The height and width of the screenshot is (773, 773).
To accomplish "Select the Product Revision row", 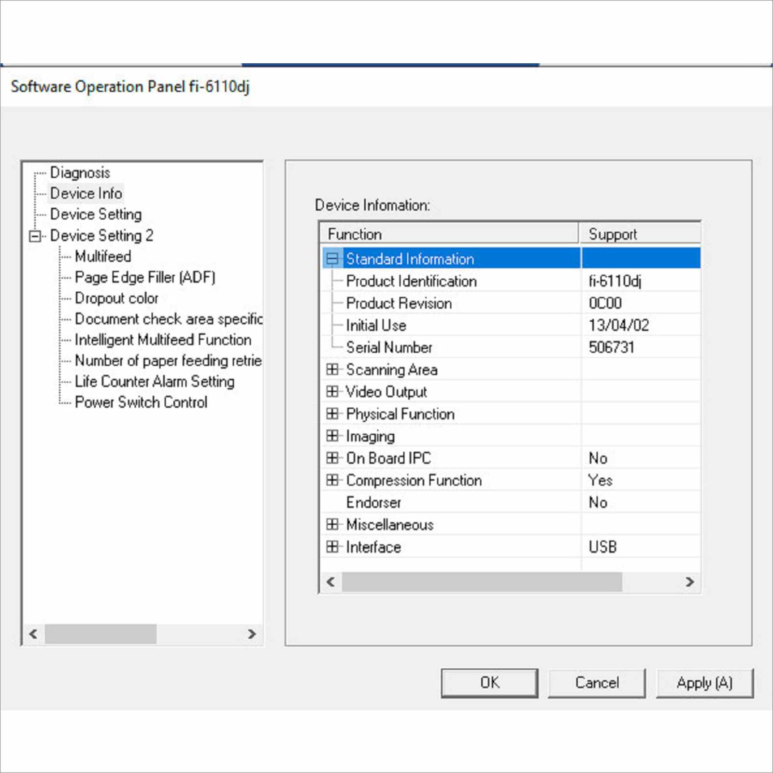I will (511, 303).
